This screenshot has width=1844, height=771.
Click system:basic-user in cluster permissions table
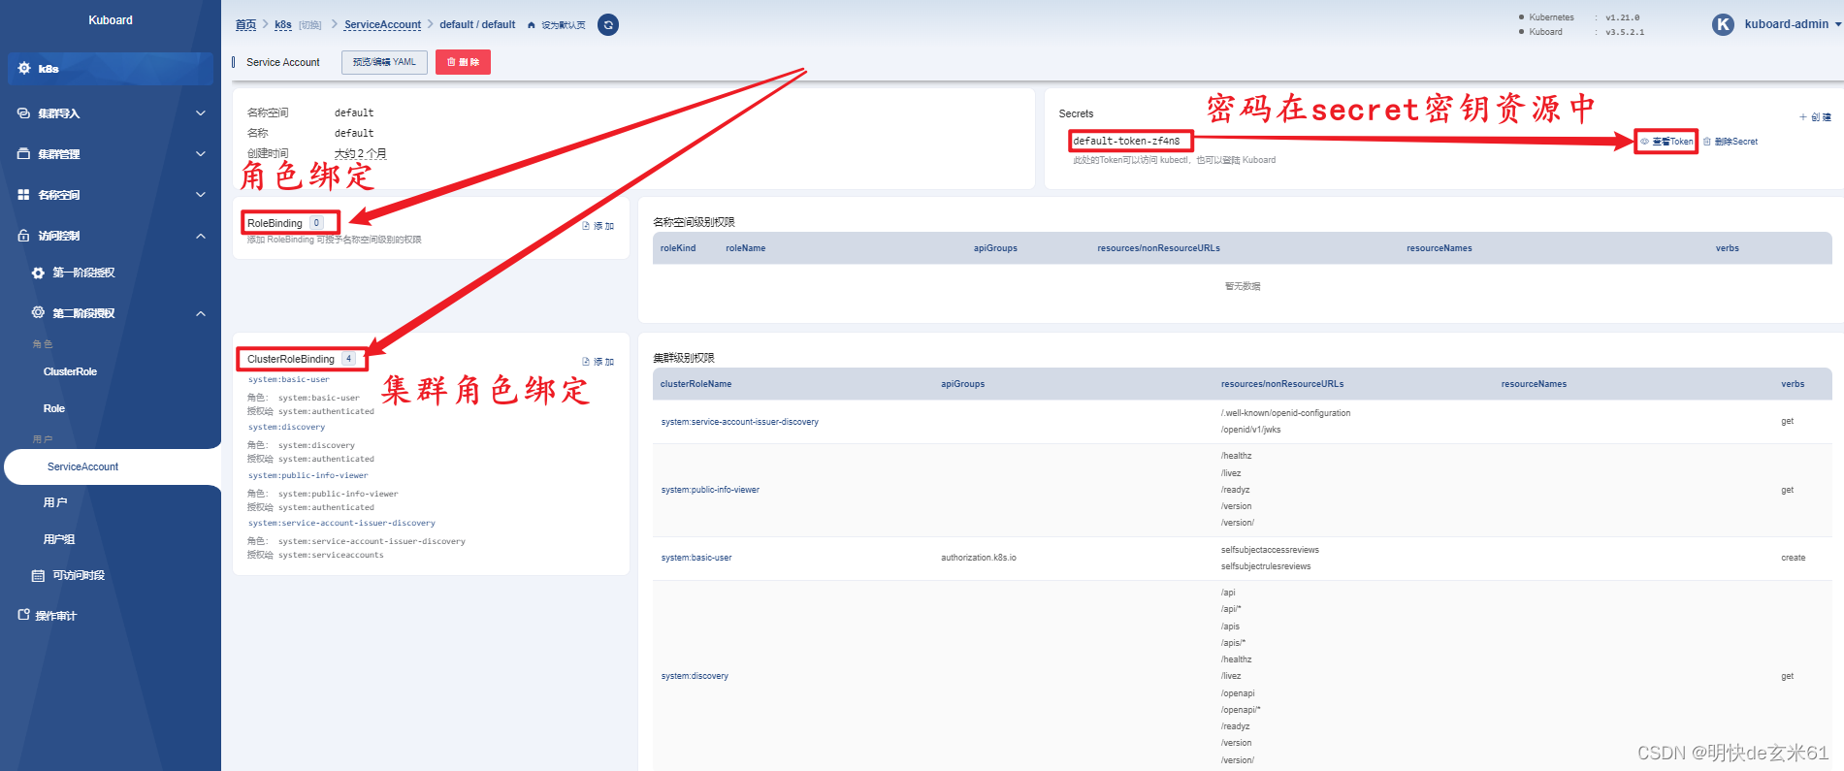(696, 559)
